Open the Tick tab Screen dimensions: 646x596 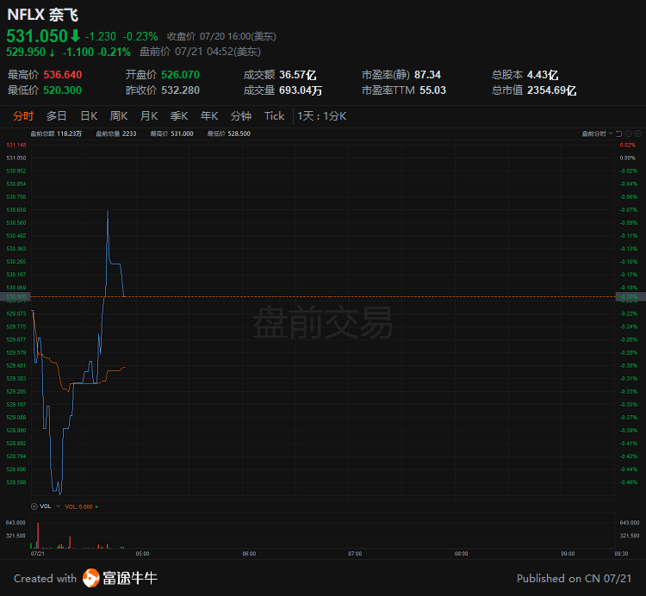[x=275, y=116]
